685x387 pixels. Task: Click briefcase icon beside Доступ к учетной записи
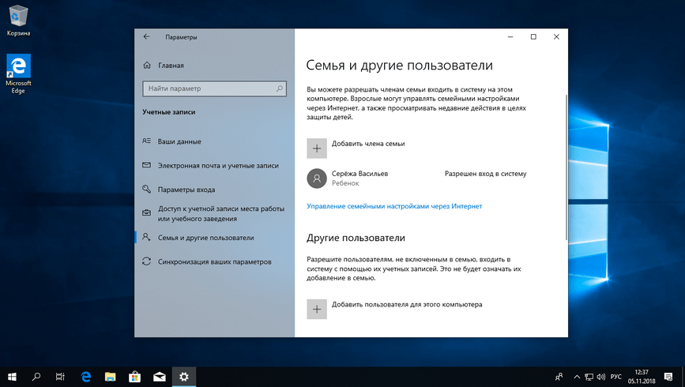coord(146,212)
